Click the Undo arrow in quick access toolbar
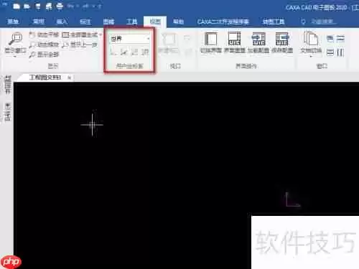Viewport: 359px width, 269px height. coord(70,6)
